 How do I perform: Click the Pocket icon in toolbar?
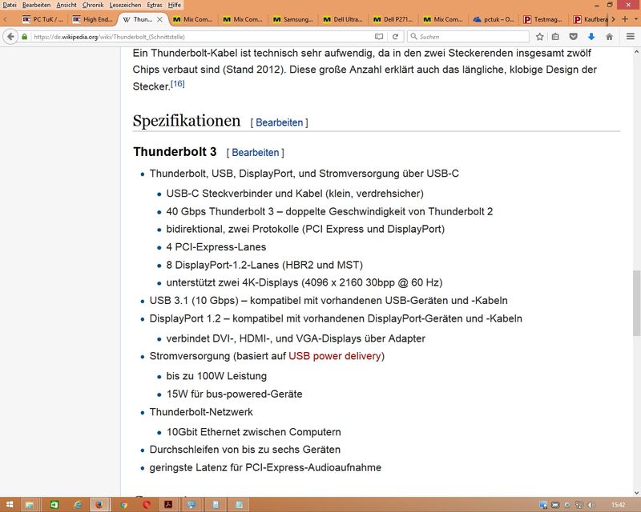[573, 37]
